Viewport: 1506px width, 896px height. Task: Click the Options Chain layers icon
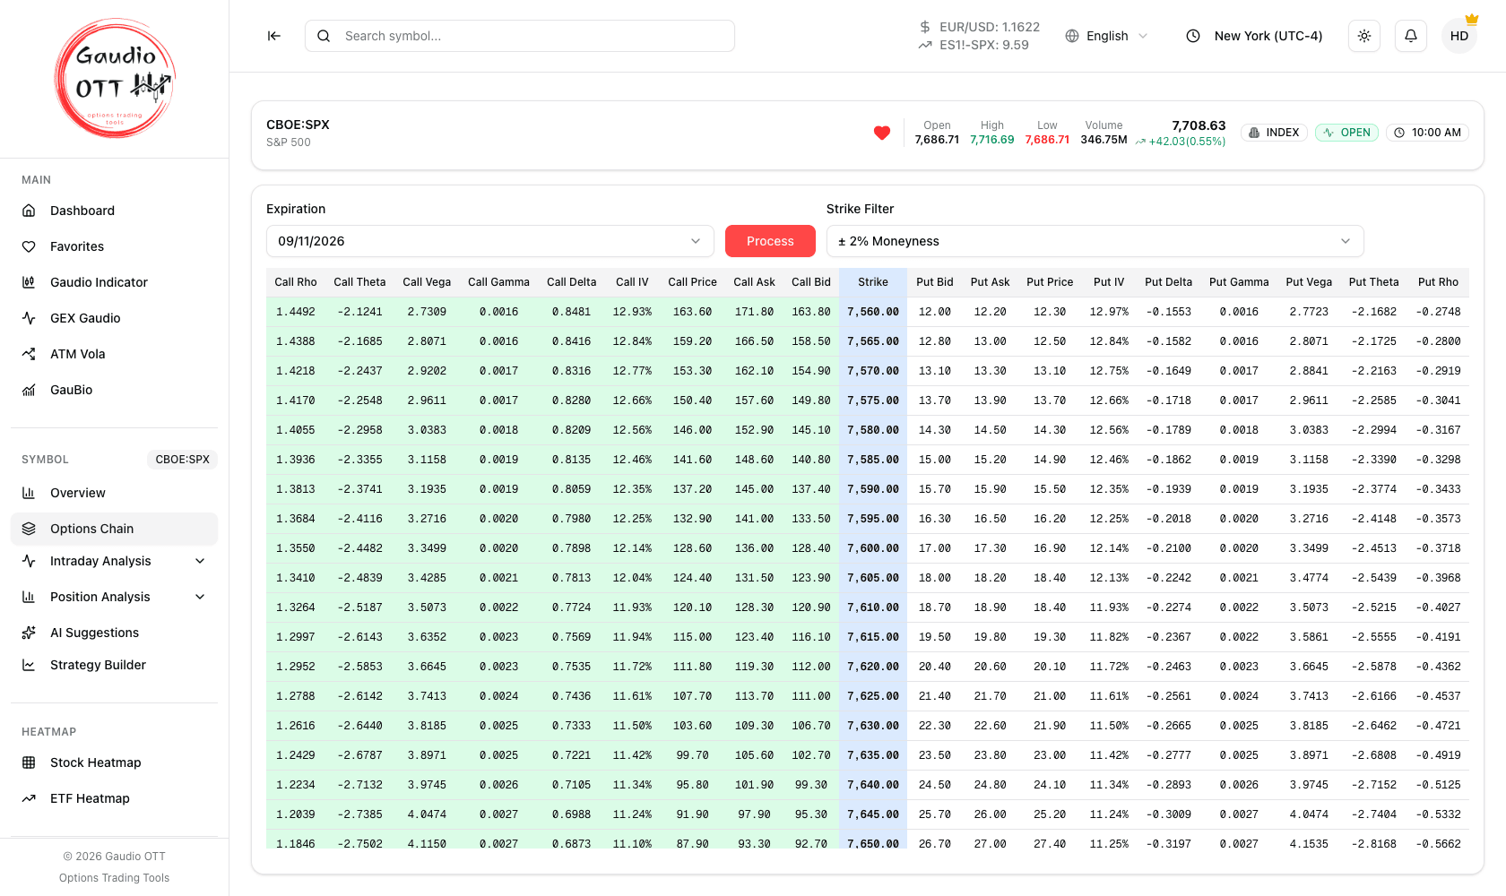[29, 529]
